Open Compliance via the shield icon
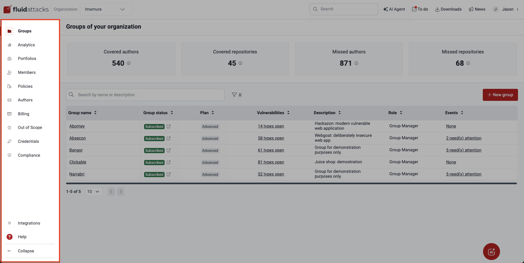The height and width of the screenshot is (263, 524). click(10, 155)
